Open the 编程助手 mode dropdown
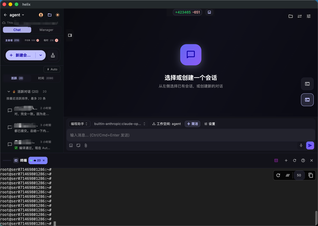 (x=79, y=124)
